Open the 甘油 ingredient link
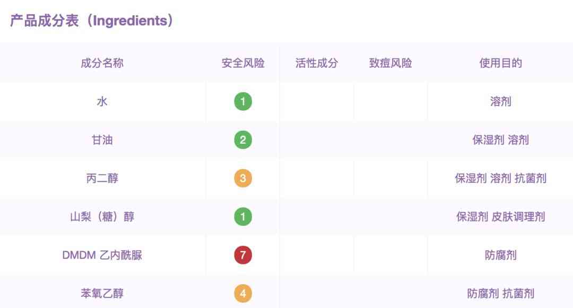Screen dimensions: 573x308 tap(102, 140)
